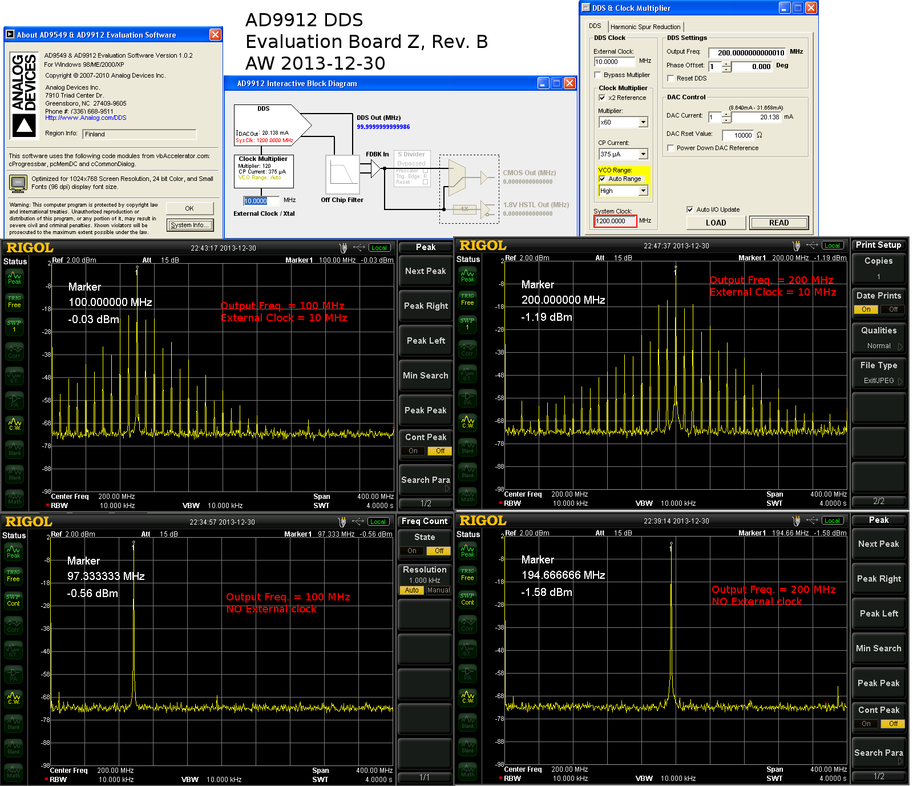The height and width of the screenshot is (786, 913).
Task: Click the monitor icon in the About dialog
Action: tap(18, 183)
